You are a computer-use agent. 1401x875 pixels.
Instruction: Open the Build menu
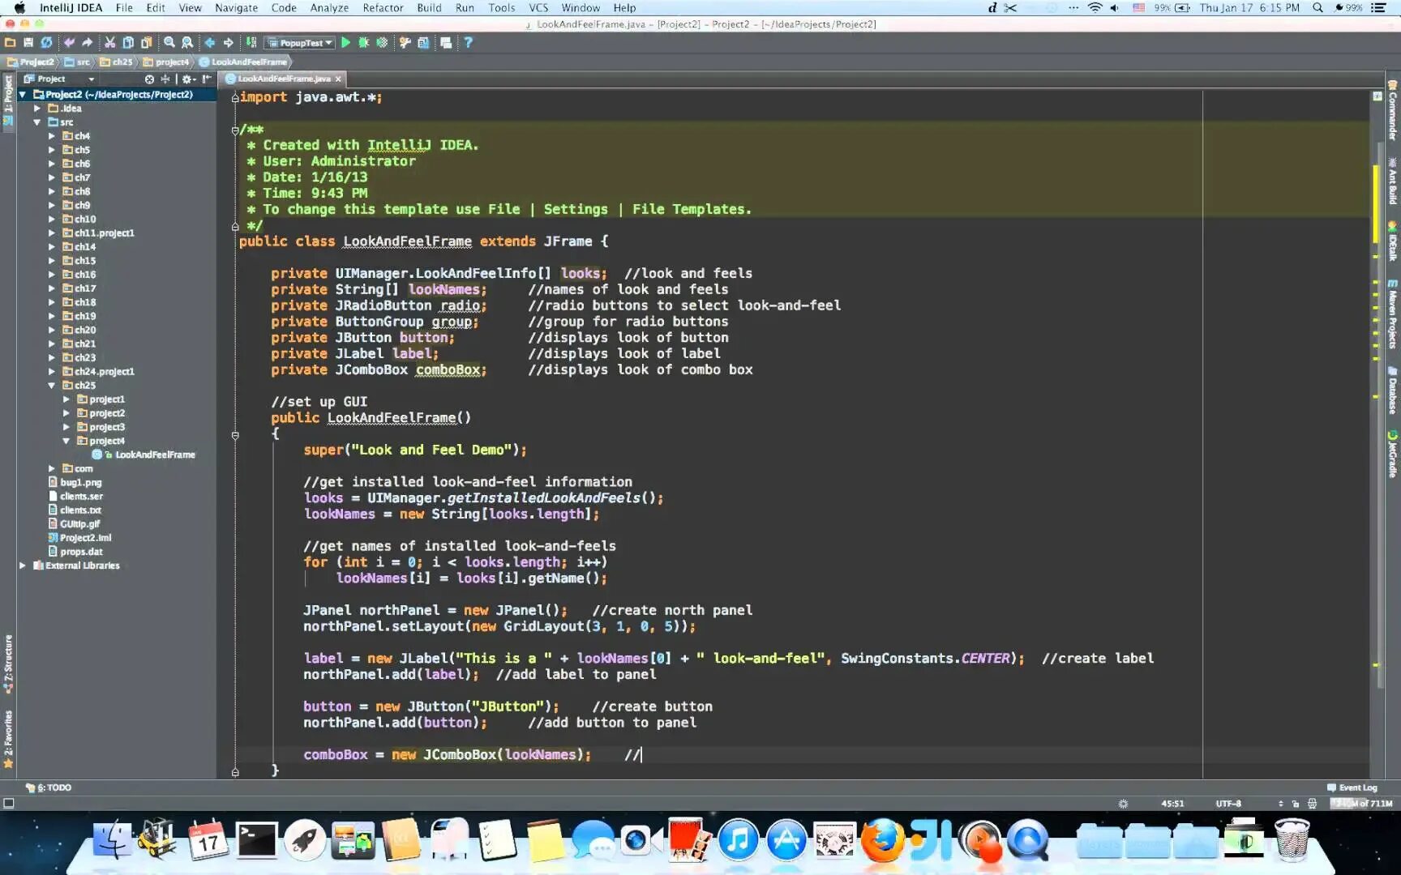tap(429, 8)
